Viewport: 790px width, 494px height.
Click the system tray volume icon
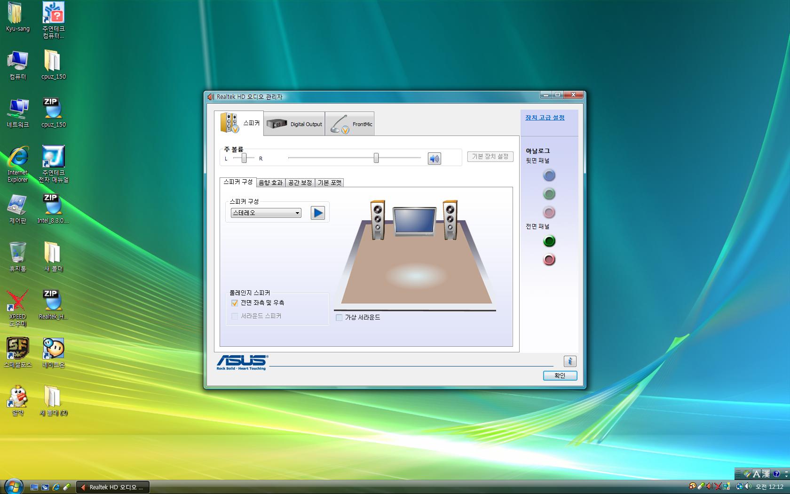coord(748,486)
